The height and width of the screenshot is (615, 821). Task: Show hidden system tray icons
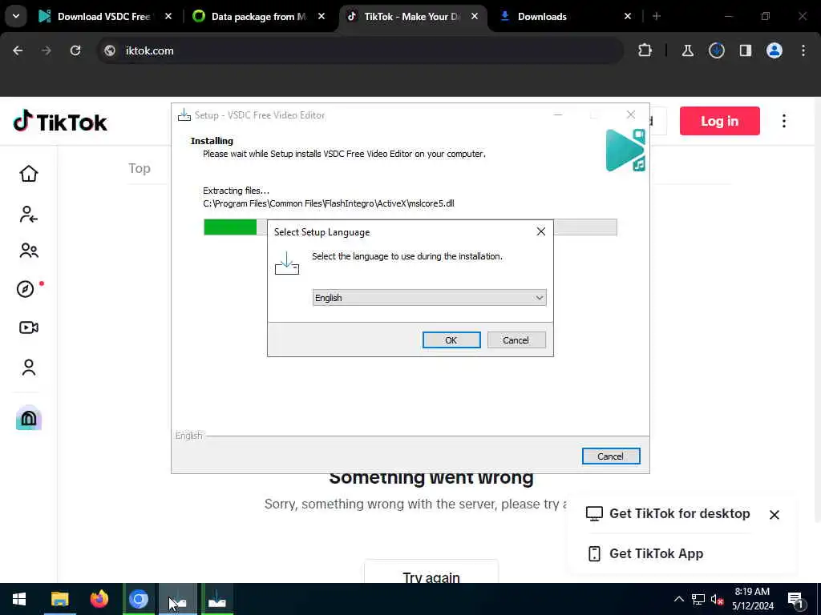pos(678,599)
